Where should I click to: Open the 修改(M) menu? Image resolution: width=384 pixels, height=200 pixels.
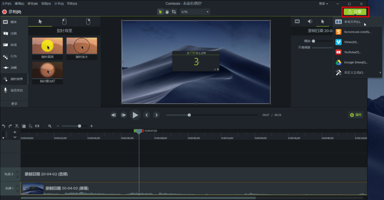click(x=33, y=4)
